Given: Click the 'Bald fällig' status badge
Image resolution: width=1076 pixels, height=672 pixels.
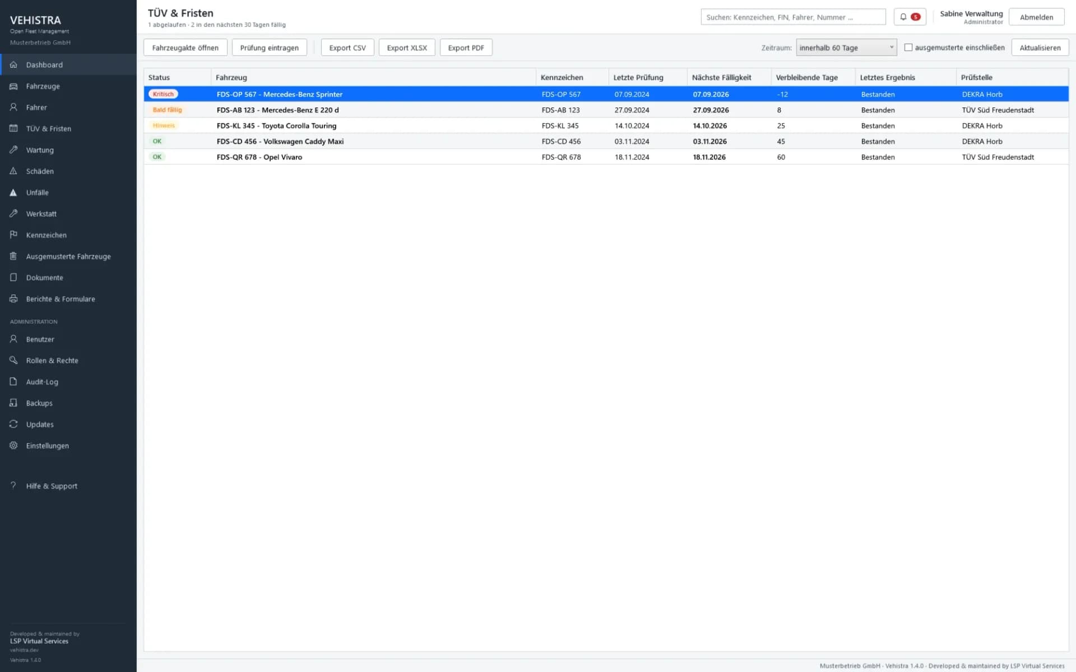Looking at the screenshot, I should coord(167,110).
